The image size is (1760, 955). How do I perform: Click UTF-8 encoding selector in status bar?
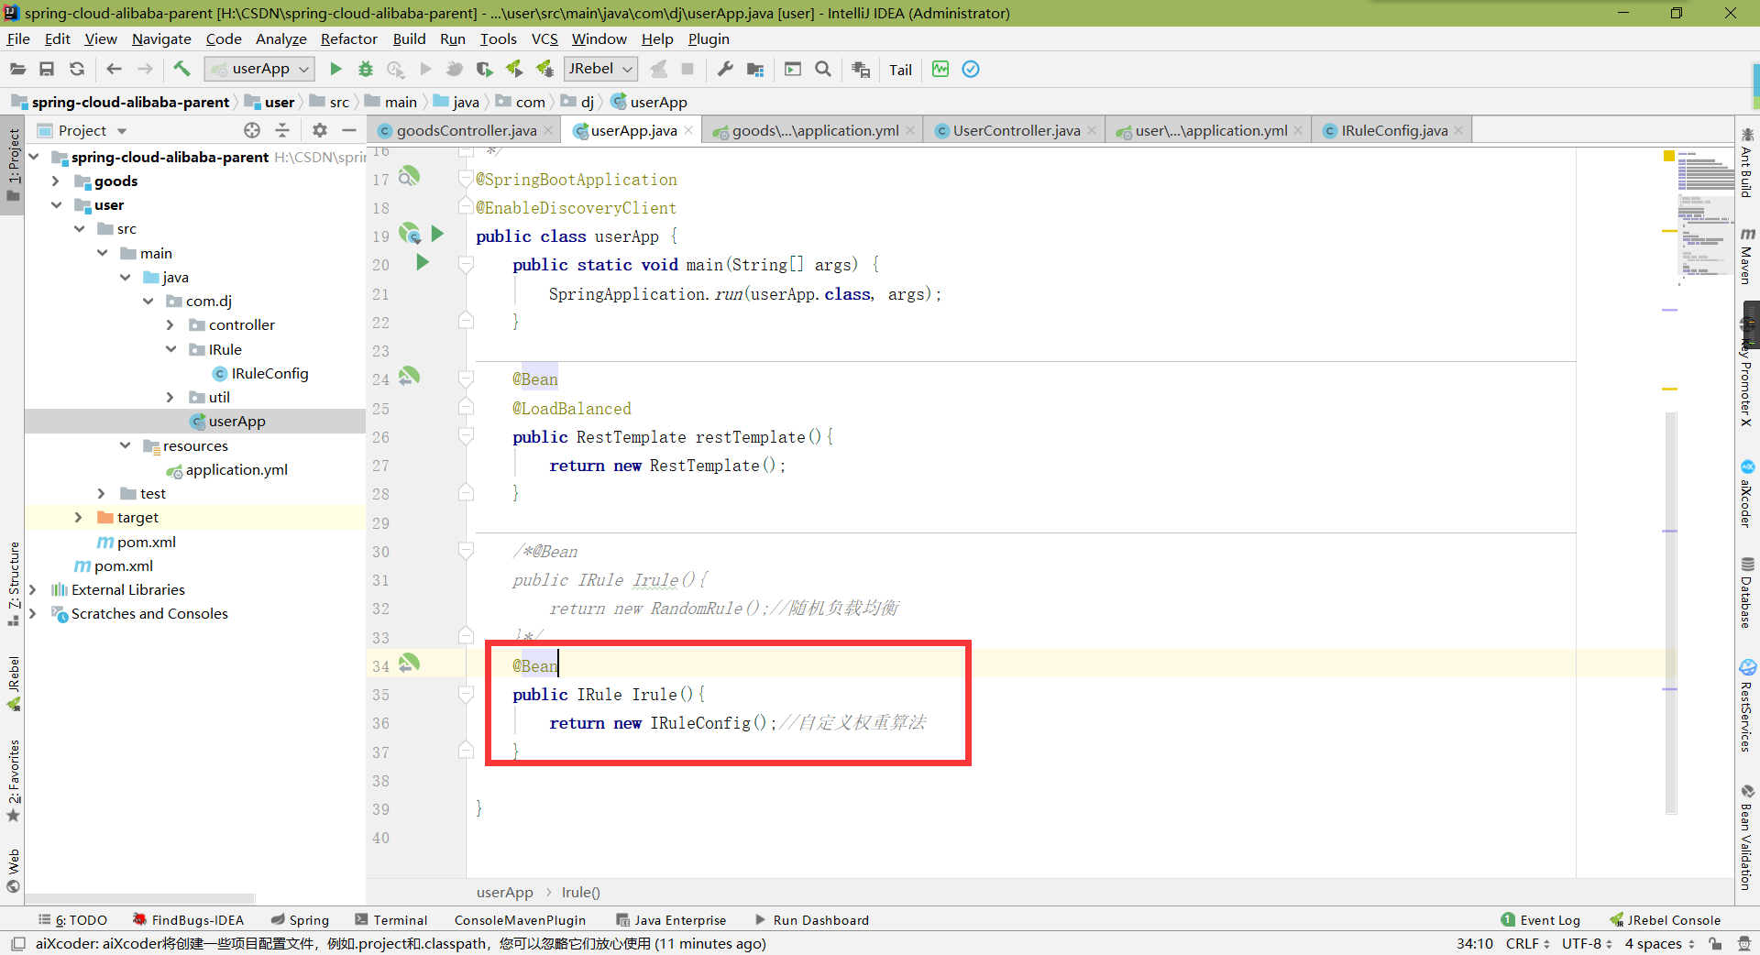pyautogui.click(x=1587, y=943)
